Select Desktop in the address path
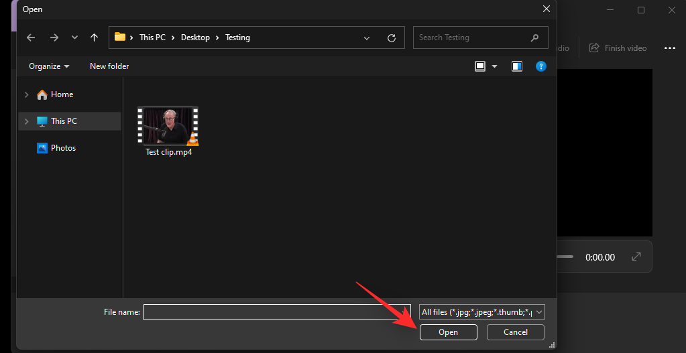Viewport: 686px width, 353px height. tap(196, 38)
